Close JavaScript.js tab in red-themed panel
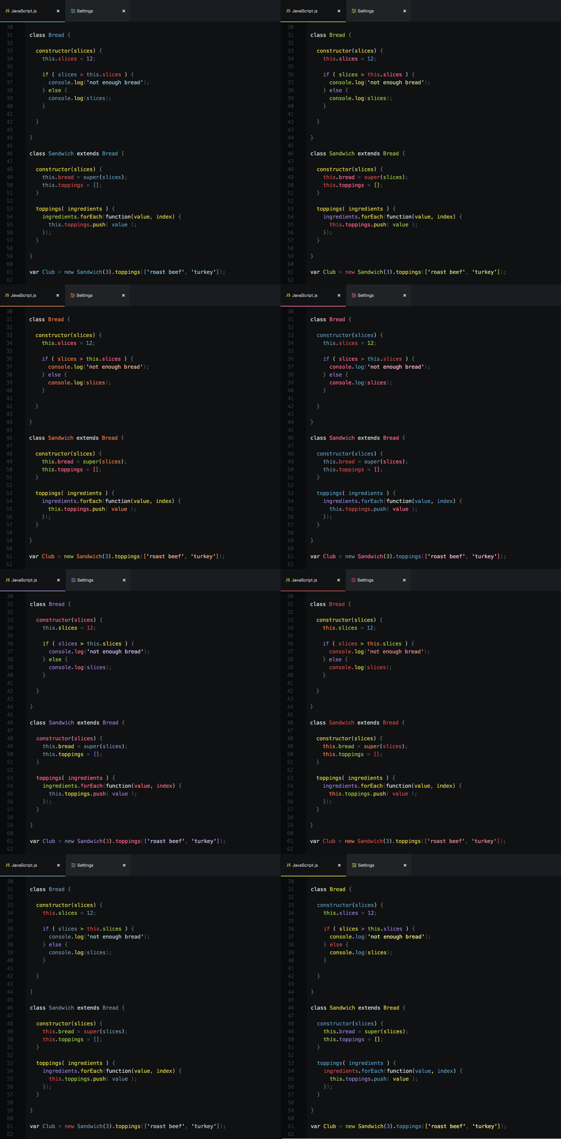 (x=339, y=580)
